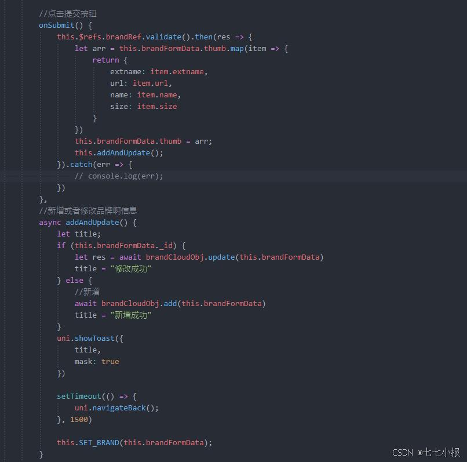Click 'brandCloudObj.add' call
The image size is (467, 462).
[x=139, y=304]
